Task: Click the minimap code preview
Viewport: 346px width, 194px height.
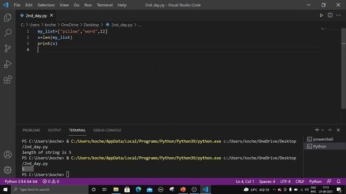Action: pyautogui.click(x=324, y=29)
